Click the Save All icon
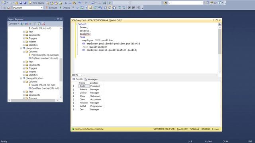 (25, 3)
